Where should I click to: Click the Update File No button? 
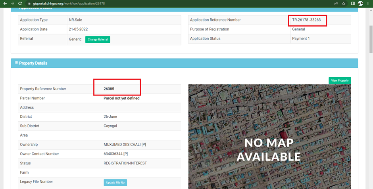pyautogui.click(x=115, y=183)
